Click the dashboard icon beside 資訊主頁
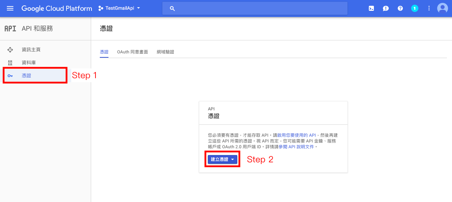 [x=10, y=50]
